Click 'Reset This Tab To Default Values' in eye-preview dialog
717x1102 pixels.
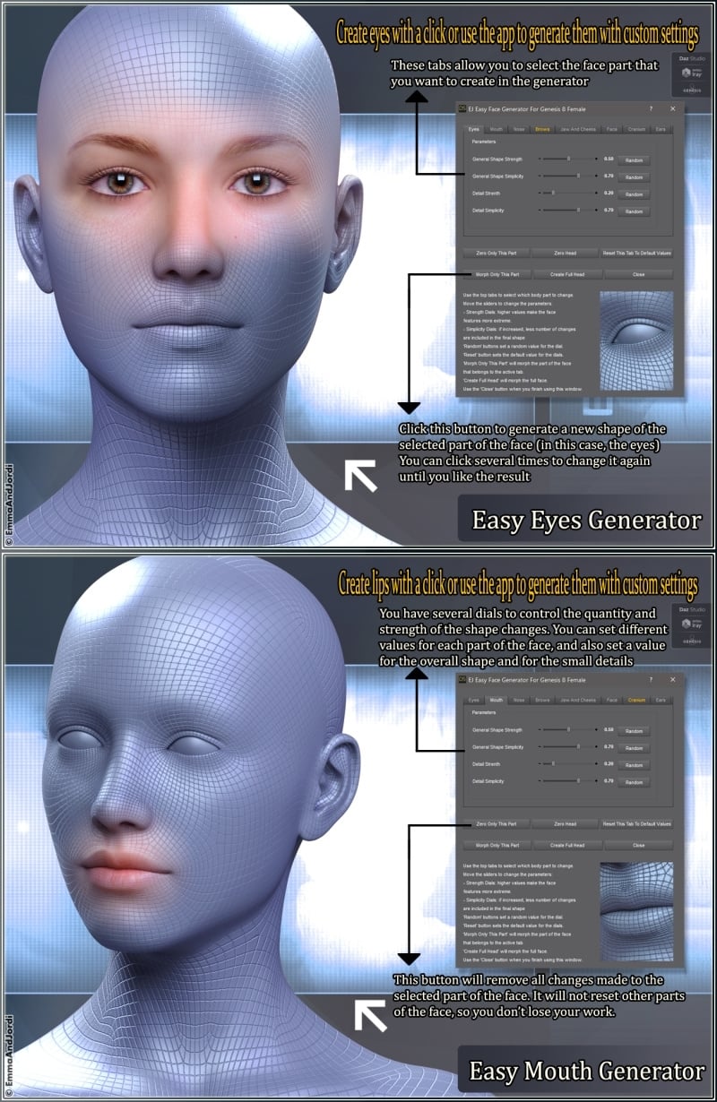pos(636,254)
